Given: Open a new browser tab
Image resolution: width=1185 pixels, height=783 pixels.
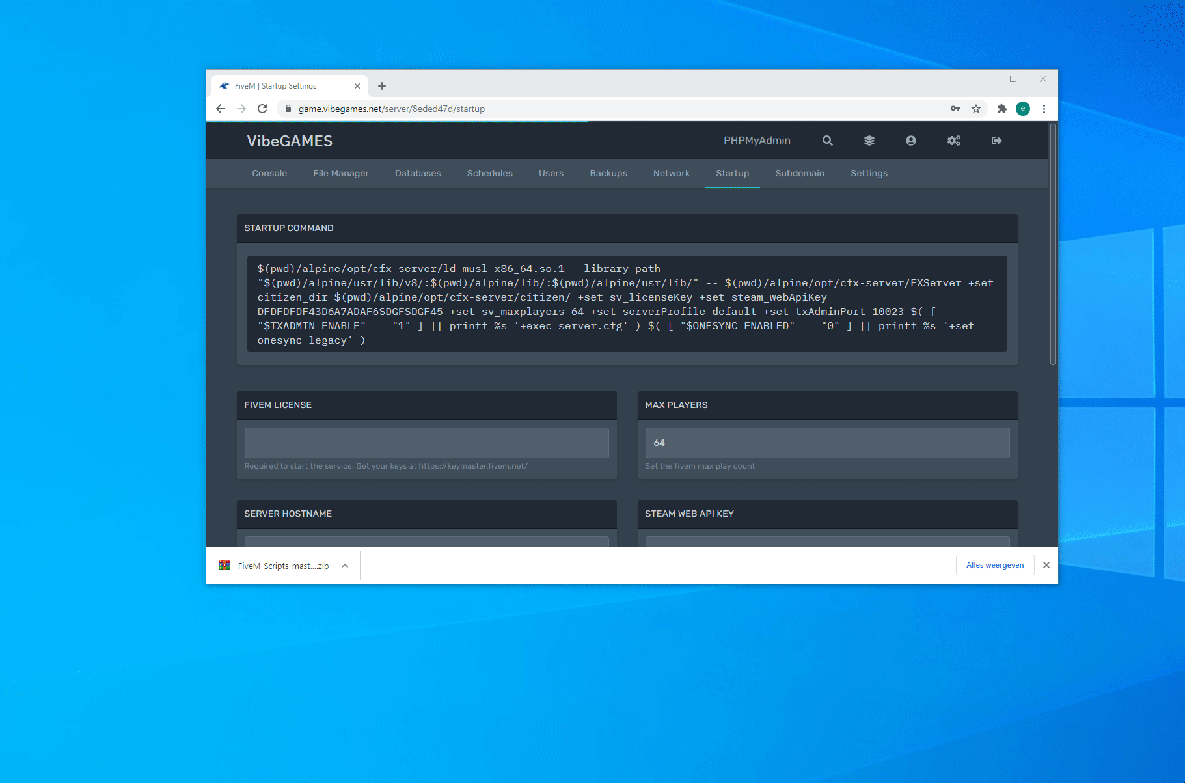Looking at the screenshot, I should coord(382,86).
